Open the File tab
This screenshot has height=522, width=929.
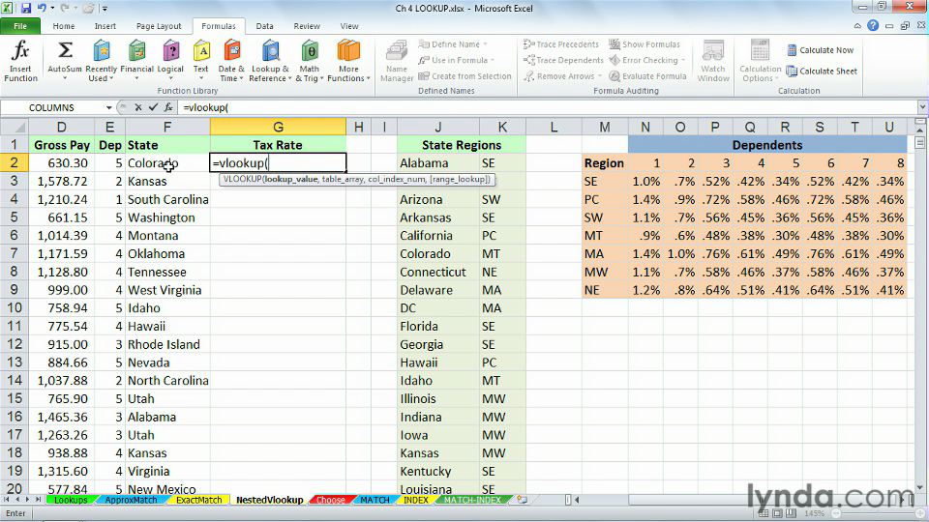coord(20,26)
